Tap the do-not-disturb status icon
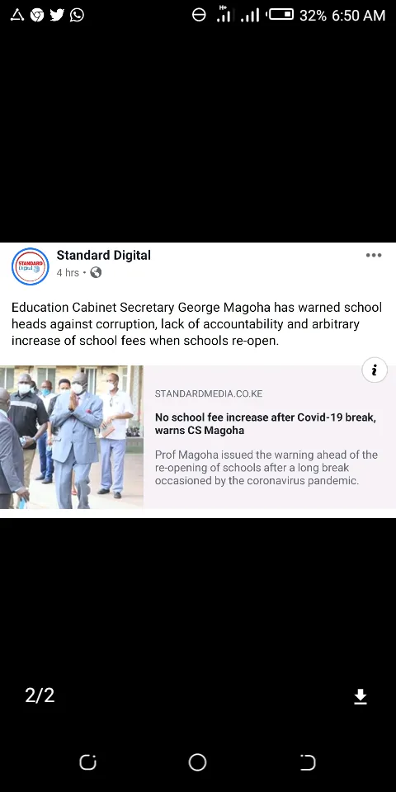Image resolution: width=396 pixels, height=792 pixels. coord(199,15)
